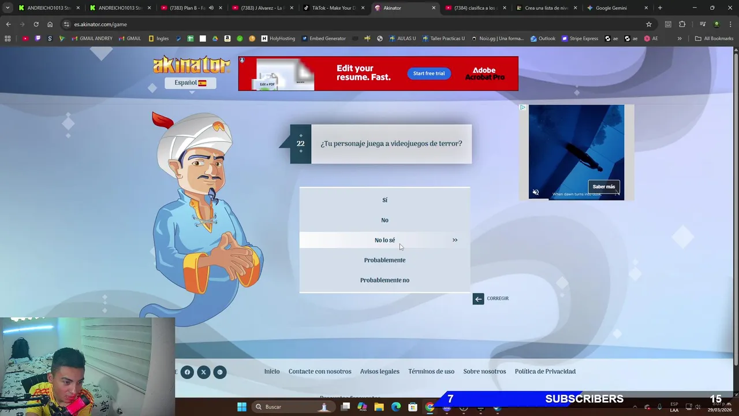739x416 pixels.
Task: Open "Política de Privacidad" link
Action: 545,372
